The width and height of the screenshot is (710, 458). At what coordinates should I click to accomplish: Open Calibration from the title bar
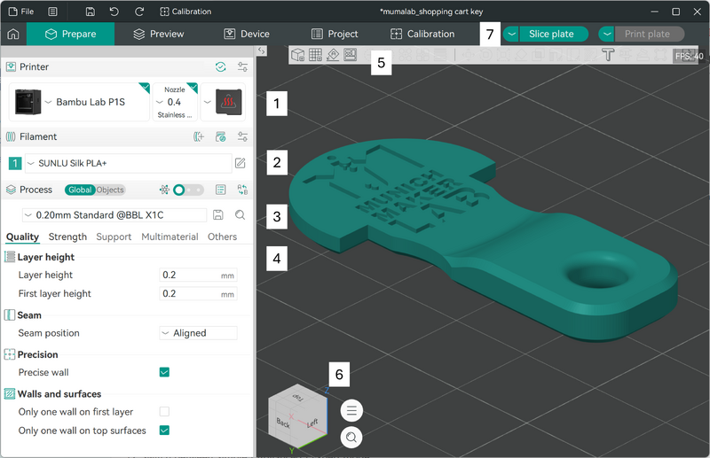[x=185, y=12]
